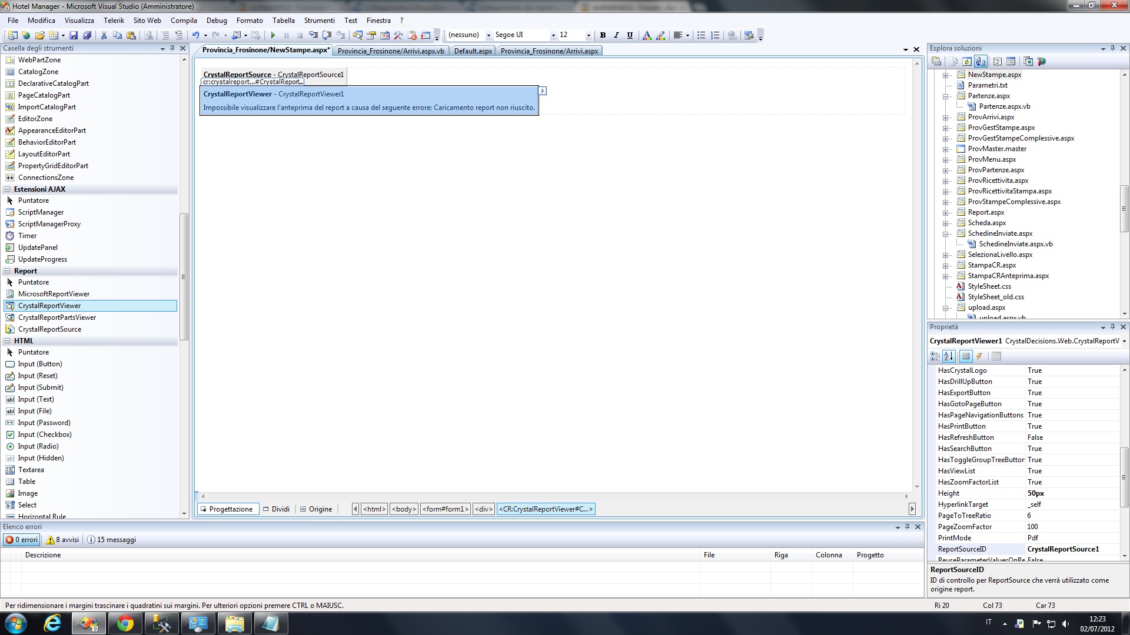
Task: Open the Compila menu
Action: click(x=184, y=21)
